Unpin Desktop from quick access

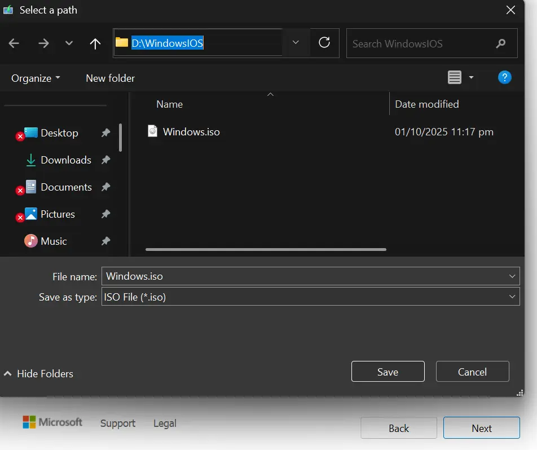click(105, 133)
